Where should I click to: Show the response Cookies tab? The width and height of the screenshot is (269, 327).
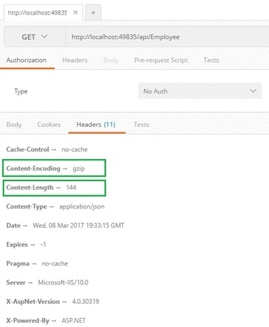click(x=49, y=125)
